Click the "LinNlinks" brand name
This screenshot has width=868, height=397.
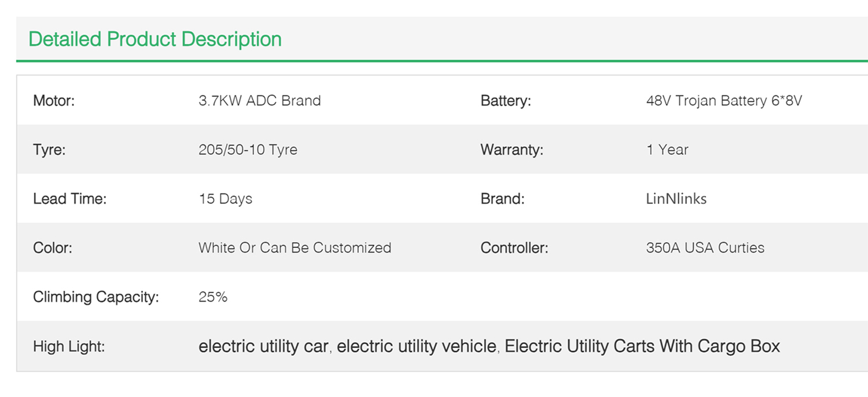coord(676,199)
